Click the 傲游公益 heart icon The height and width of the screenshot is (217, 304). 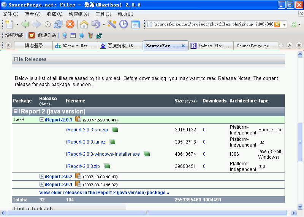pyautogui.click(x=32, y=35)
